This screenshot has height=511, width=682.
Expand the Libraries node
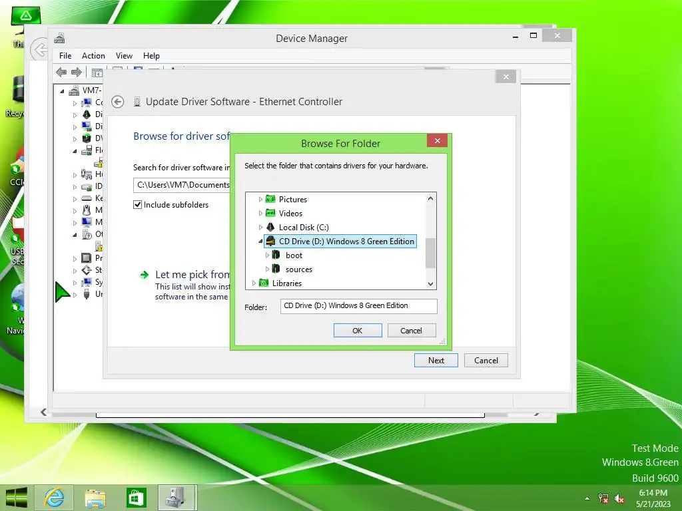pos(254,283)
